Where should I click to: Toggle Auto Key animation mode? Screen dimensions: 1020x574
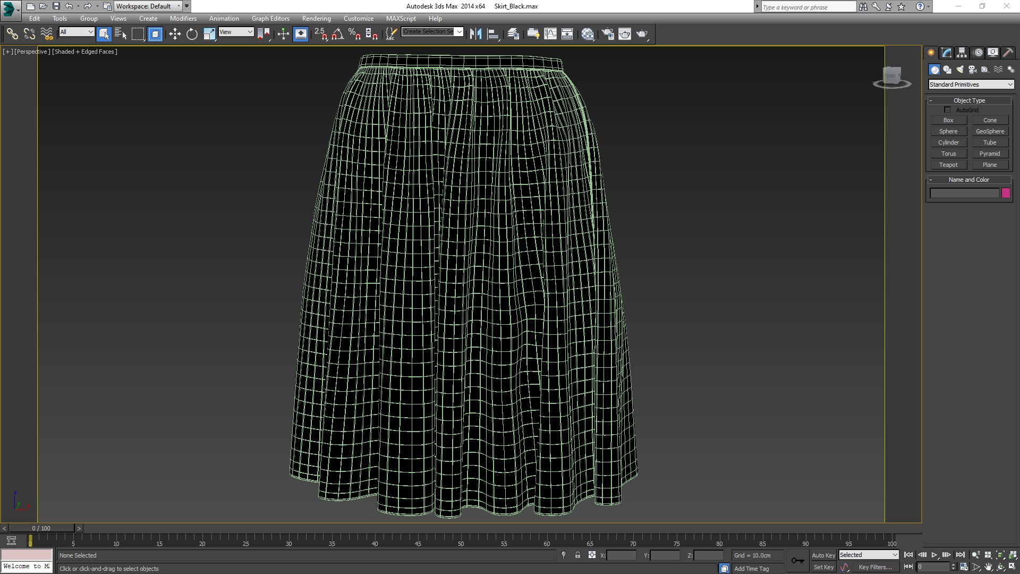point(823,555)
